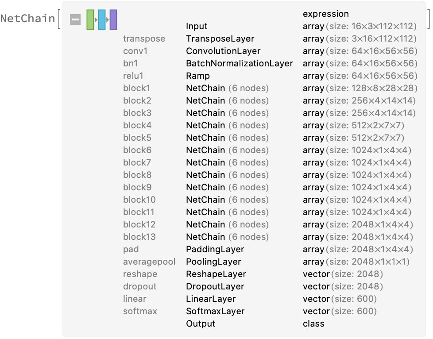Expand block13 NetChain (6 nodes)

coord(227,237)
